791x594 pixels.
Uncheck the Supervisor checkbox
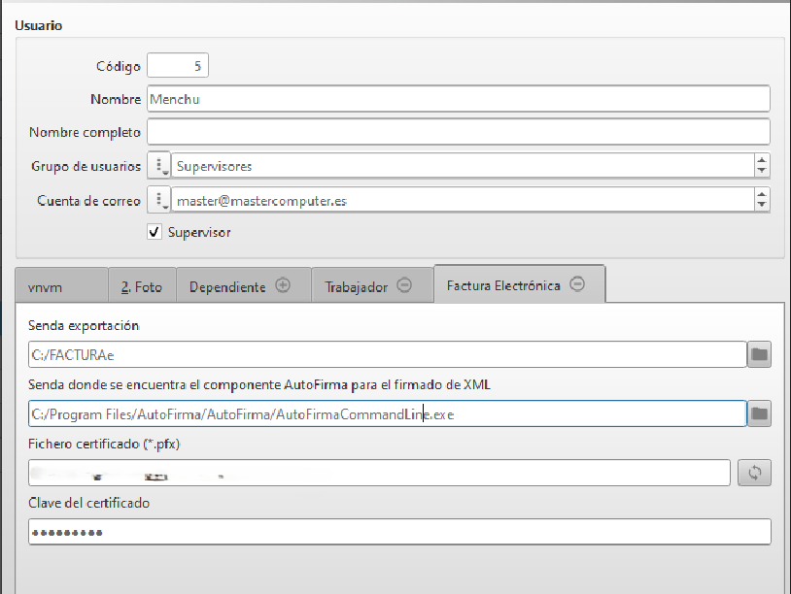[x=155, y=233]
